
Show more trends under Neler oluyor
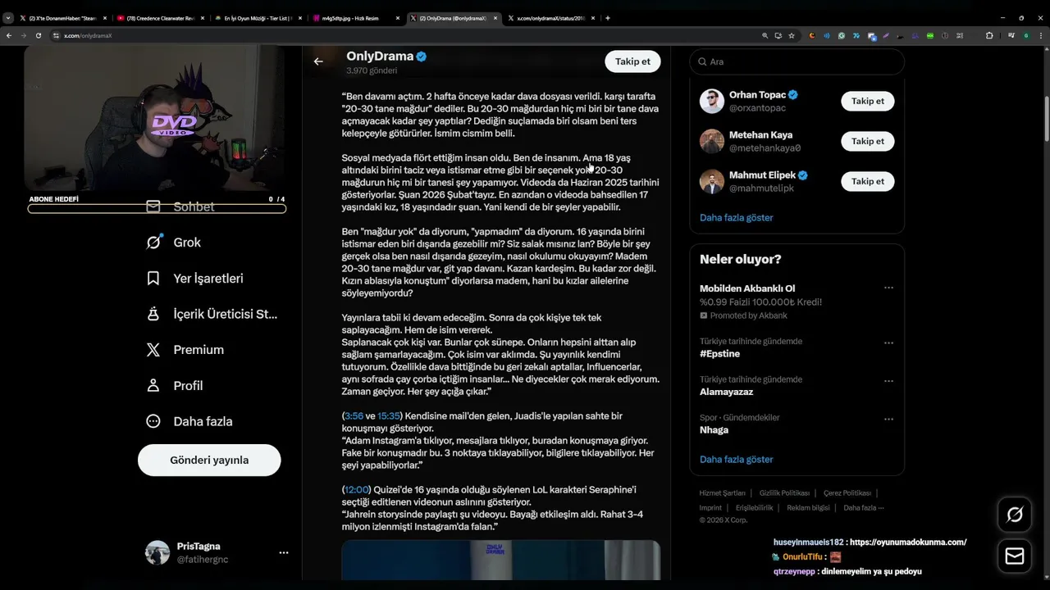pos(736,459)
